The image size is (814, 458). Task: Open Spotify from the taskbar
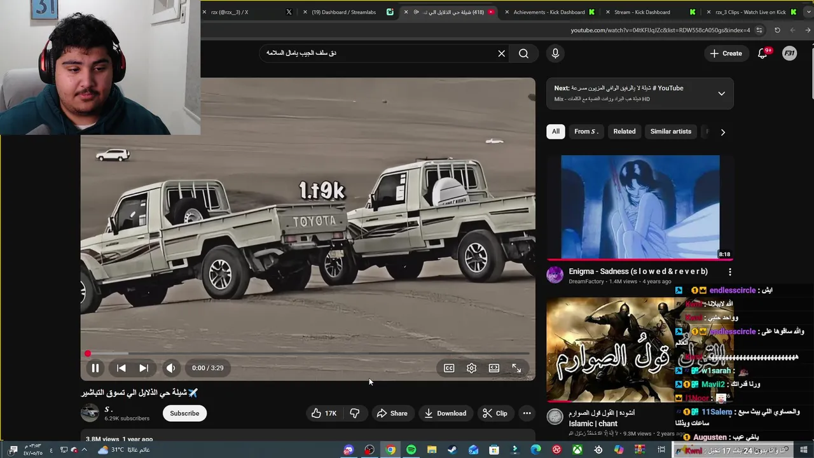click(411, 450)
